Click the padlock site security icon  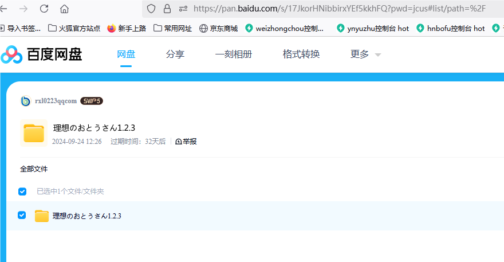tap(167, 9)
